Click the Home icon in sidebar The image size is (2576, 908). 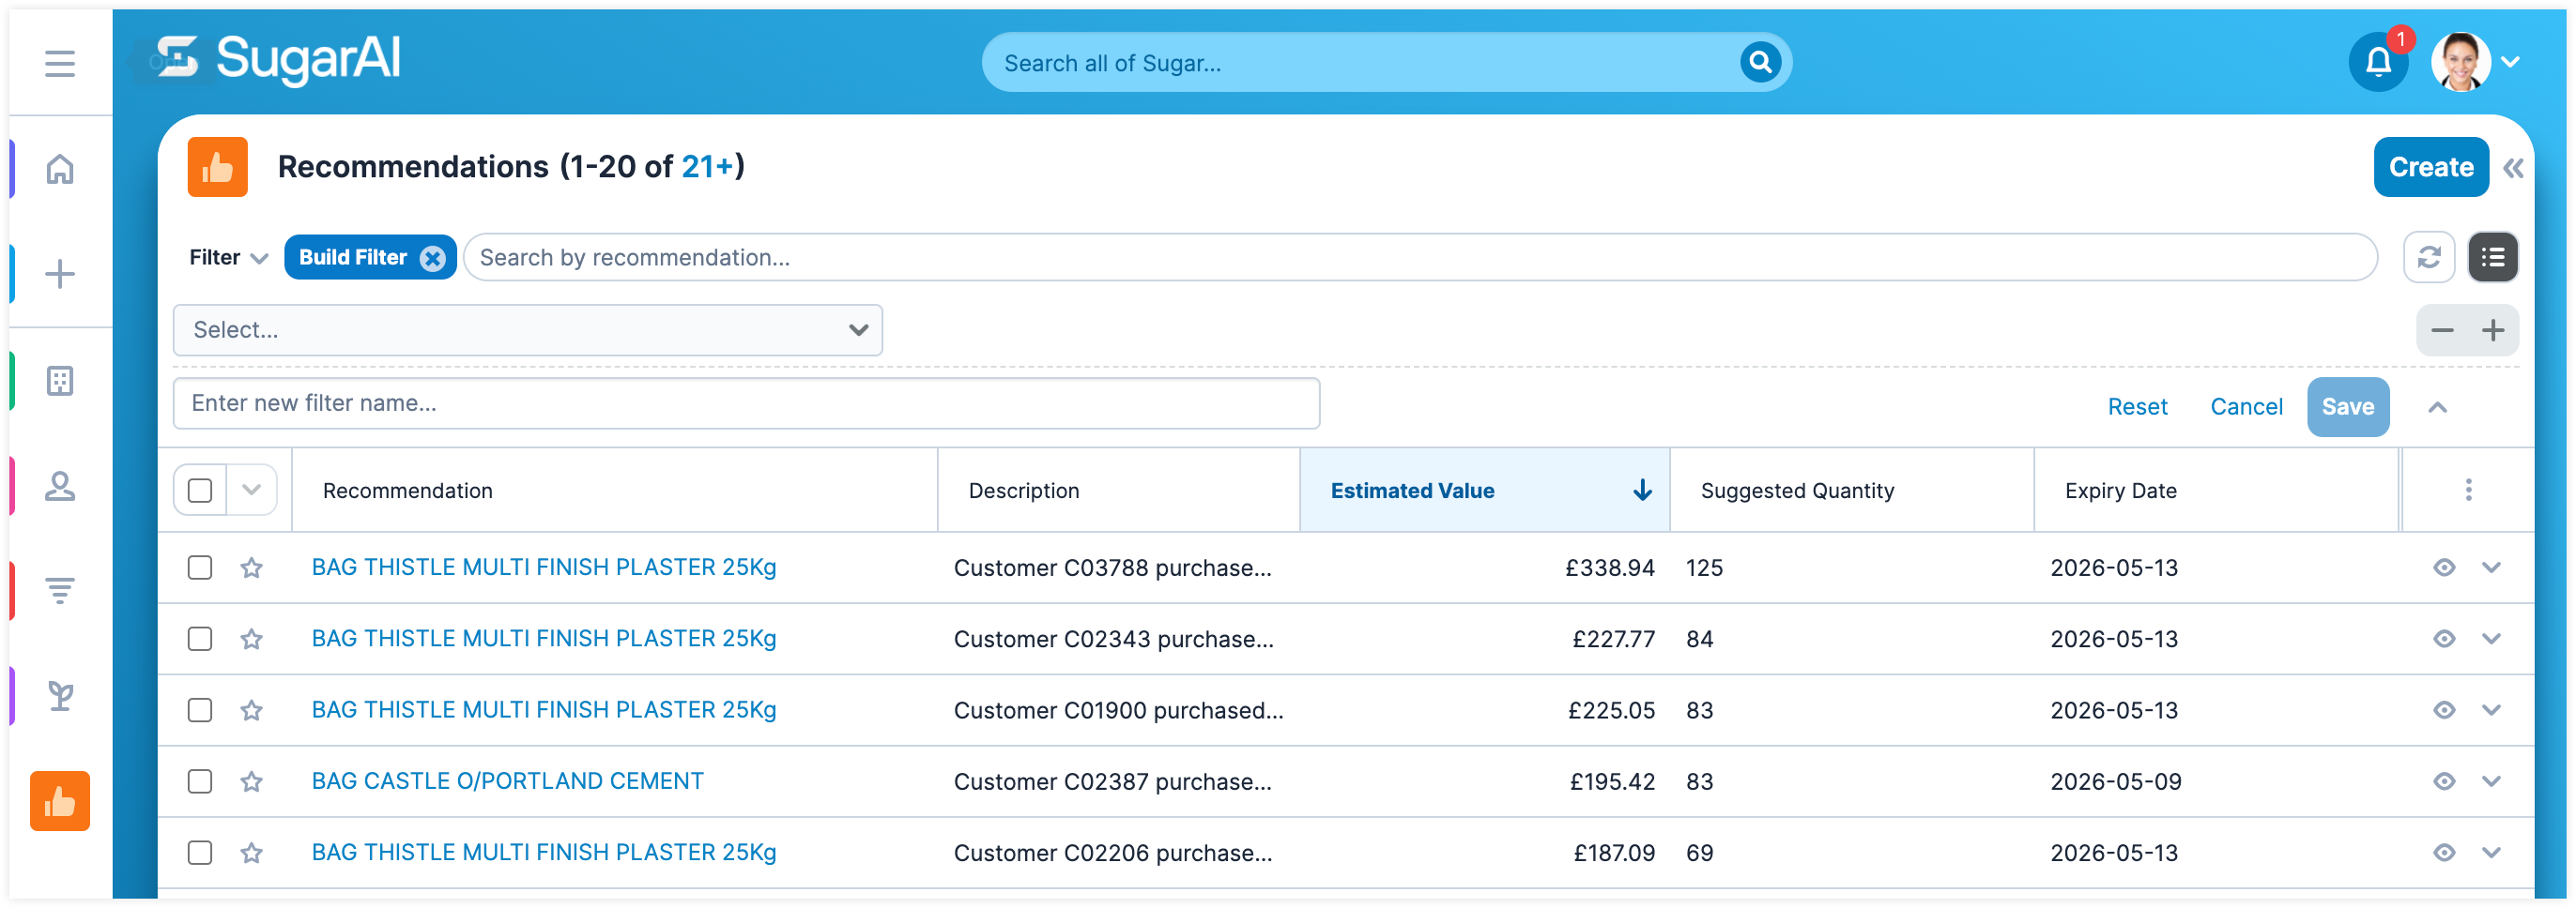[60, 169]
